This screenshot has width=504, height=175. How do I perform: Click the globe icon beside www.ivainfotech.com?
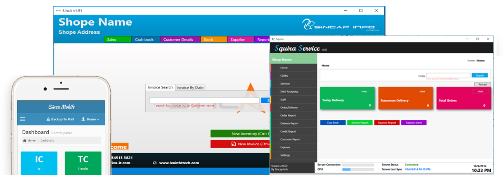(x=155, y=163)
